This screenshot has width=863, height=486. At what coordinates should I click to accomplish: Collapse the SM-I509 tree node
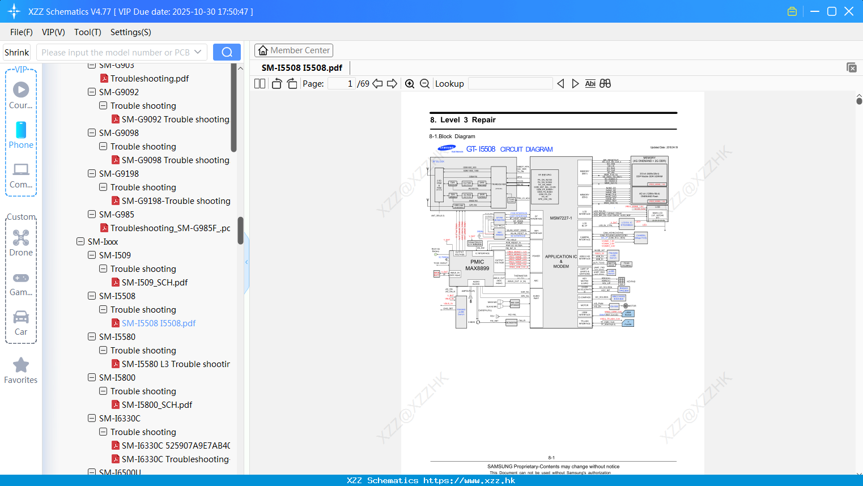[92, 255]
